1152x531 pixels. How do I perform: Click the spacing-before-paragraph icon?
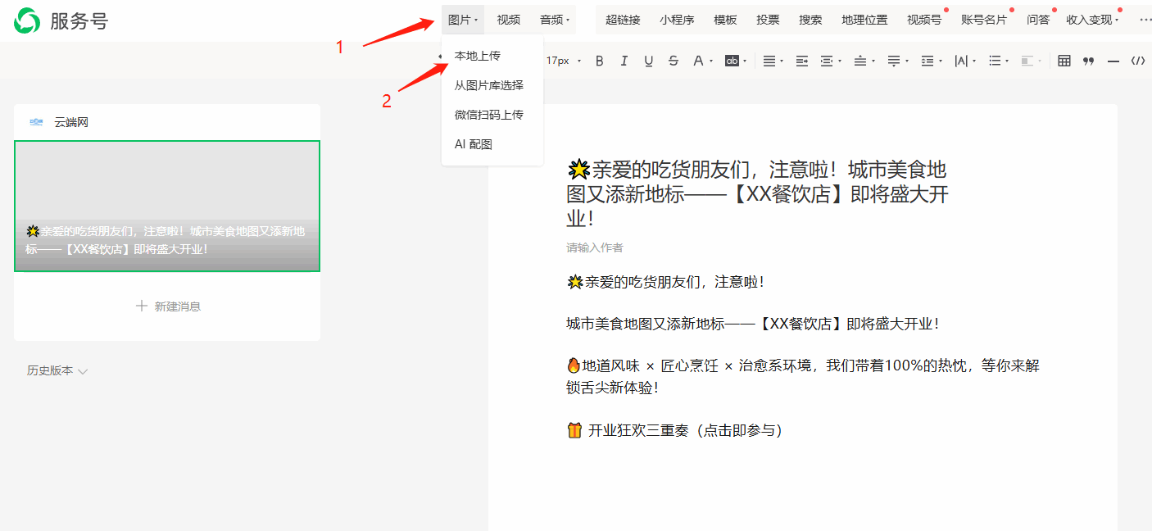point(859,61)
